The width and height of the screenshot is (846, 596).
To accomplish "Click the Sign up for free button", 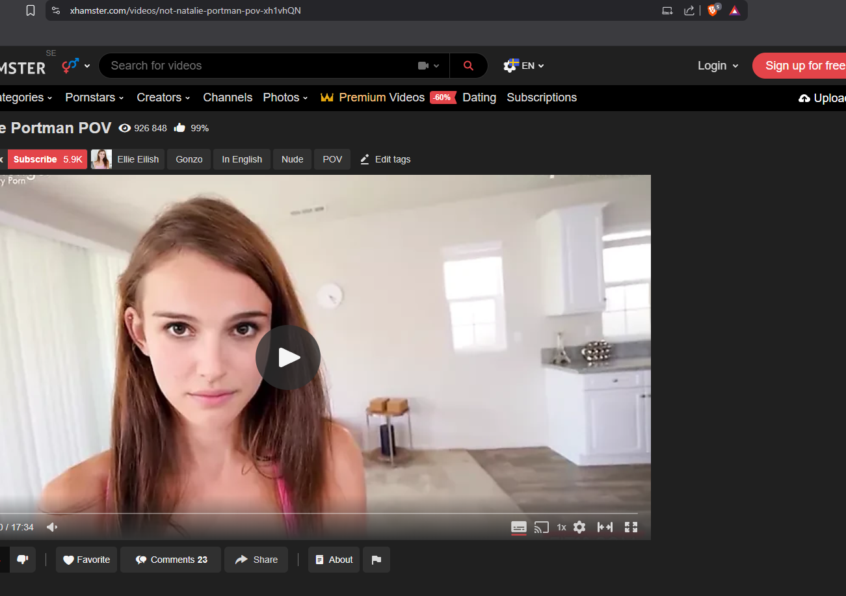I will click(804, 66).
